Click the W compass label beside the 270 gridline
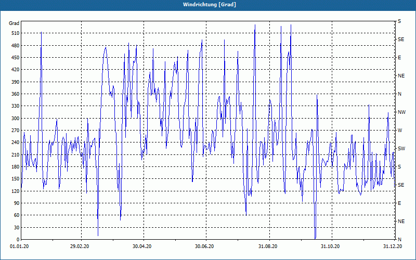This screenshot has width=416, height=260. coord(400,131)
